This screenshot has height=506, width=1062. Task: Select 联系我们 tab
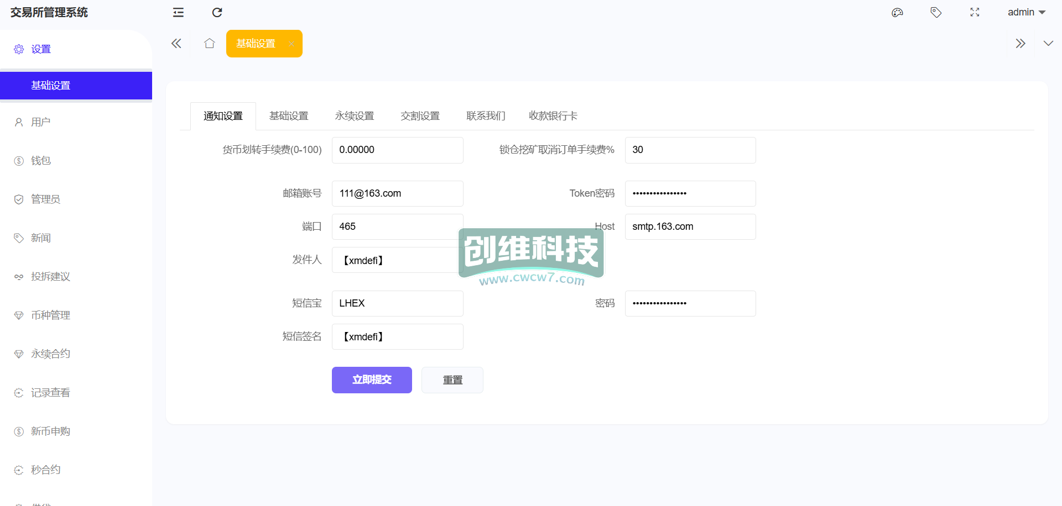click(486, 116)
